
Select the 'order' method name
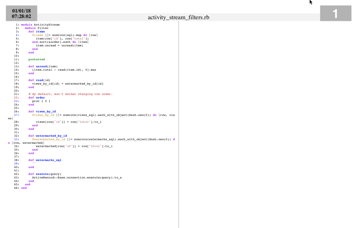tap(40, 98)
